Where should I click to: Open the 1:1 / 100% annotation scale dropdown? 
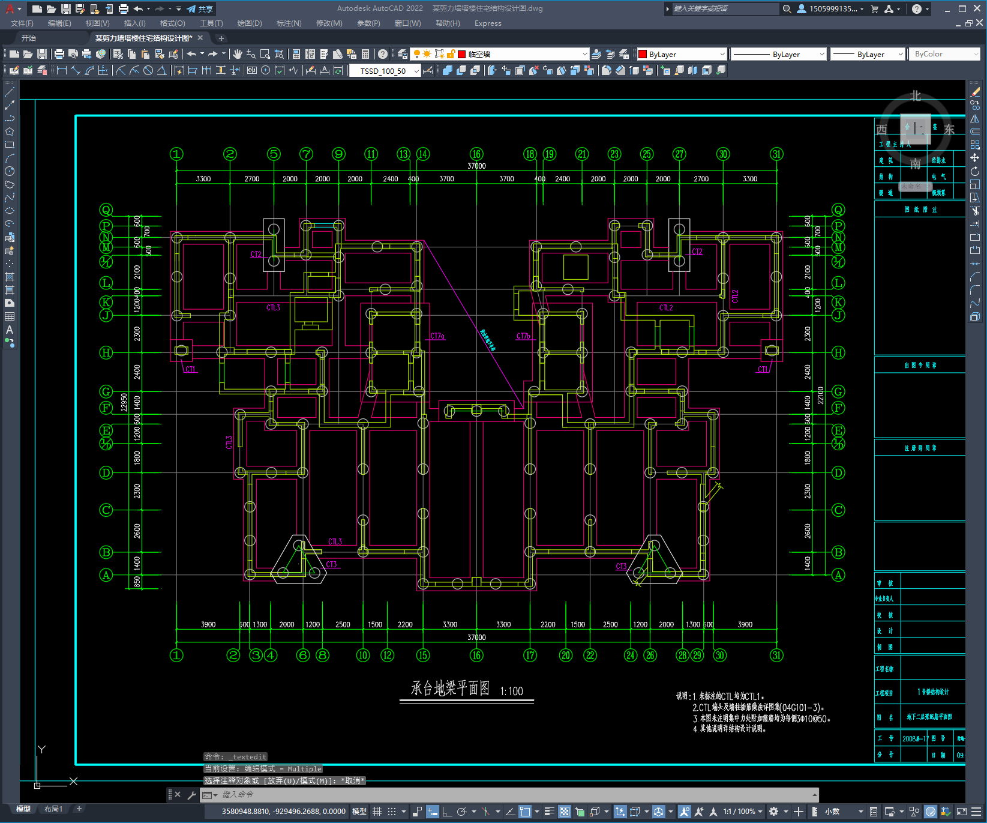[x=743, y=812]
